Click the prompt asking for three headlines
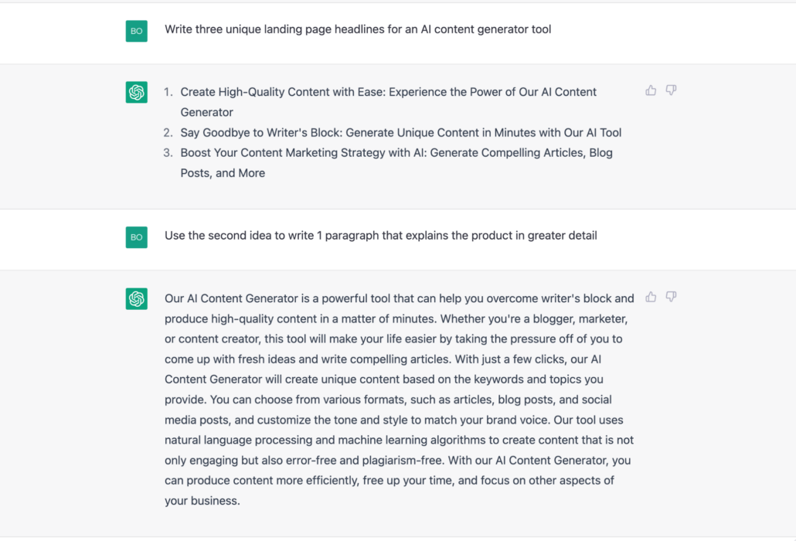796x541 pixels. click(x=358, y=29)
